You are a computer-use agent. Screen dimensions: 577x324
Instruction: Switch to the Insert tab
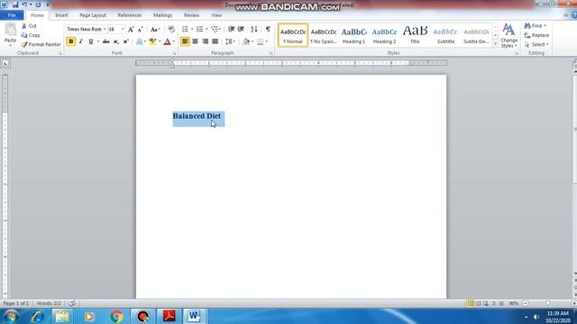(61, 15)
